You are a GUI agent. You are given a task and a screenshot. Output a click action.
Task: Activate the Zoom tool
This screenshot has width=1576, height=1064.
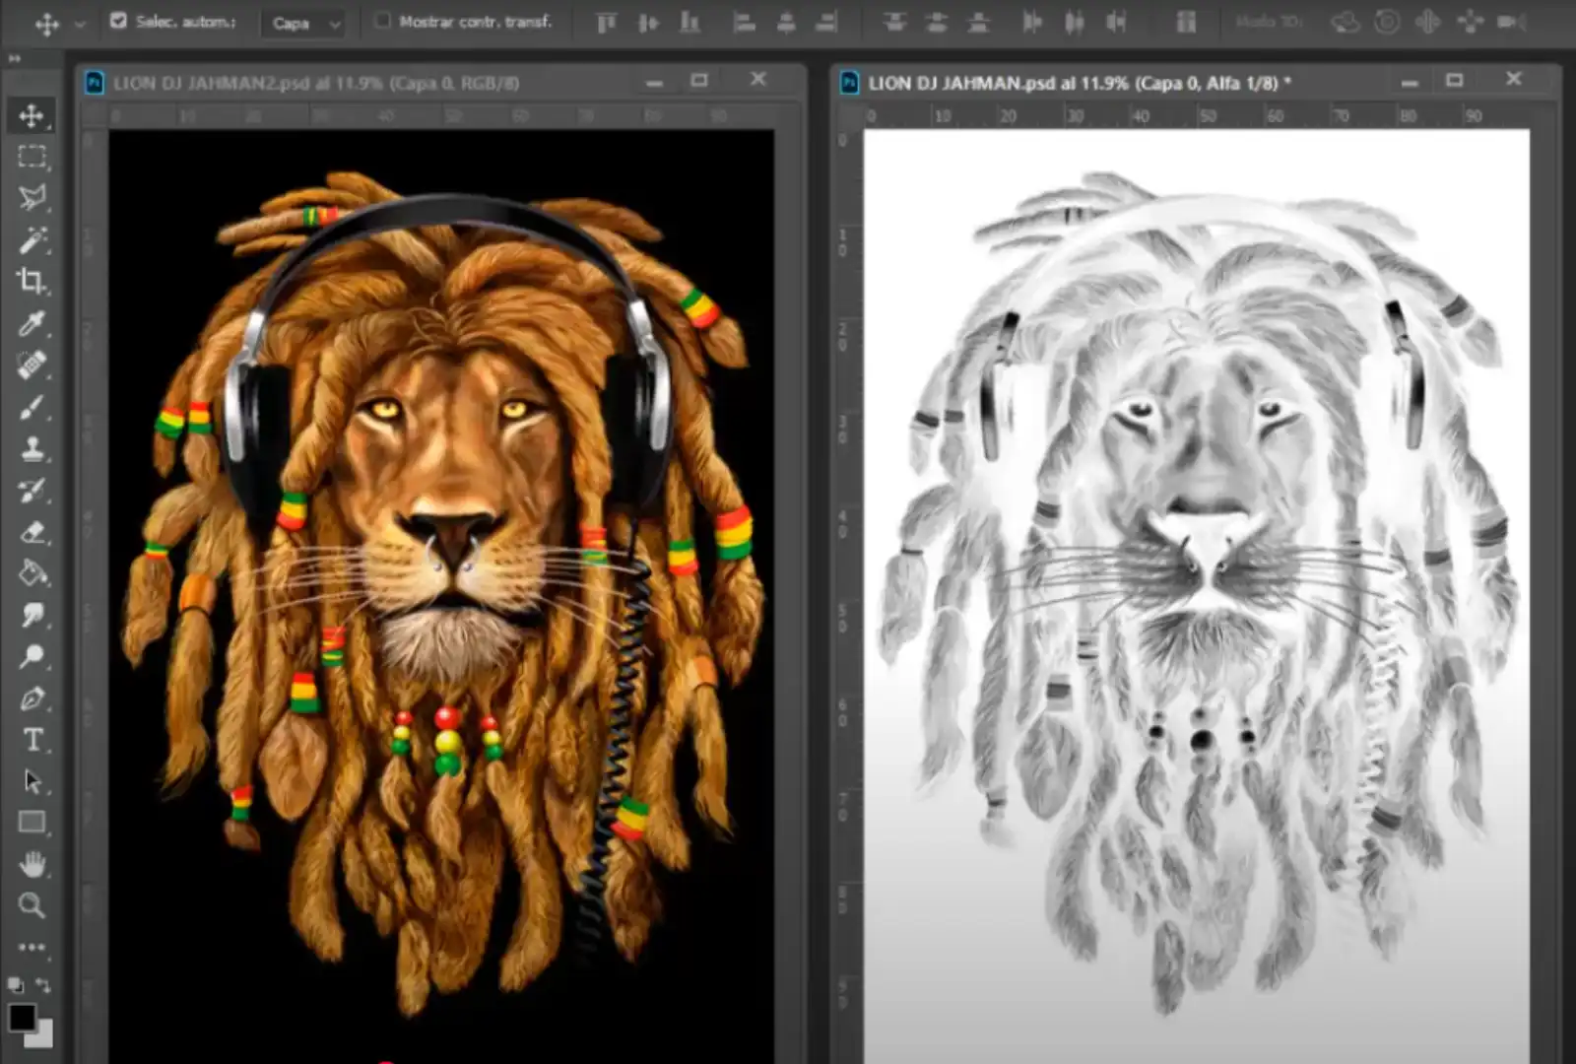[x=32, y=905]
